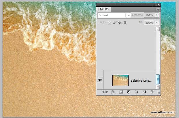This screenshot has width=179, height=118.
Task: Select the LAYERS tab
Action: pos(104,9)
